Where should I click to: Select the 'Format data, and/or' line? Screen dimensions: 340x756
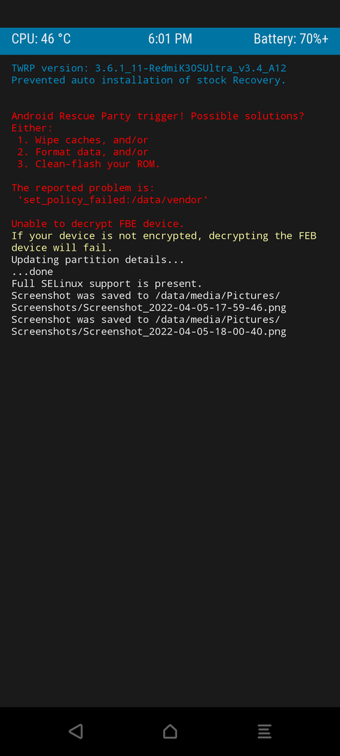pyautogui.click(x=83, y=153)
